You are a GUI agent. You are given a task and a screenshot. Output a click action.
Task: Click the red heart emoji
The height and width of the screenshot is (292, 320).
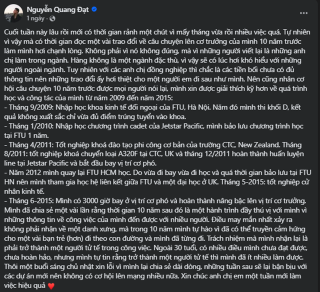51,286
